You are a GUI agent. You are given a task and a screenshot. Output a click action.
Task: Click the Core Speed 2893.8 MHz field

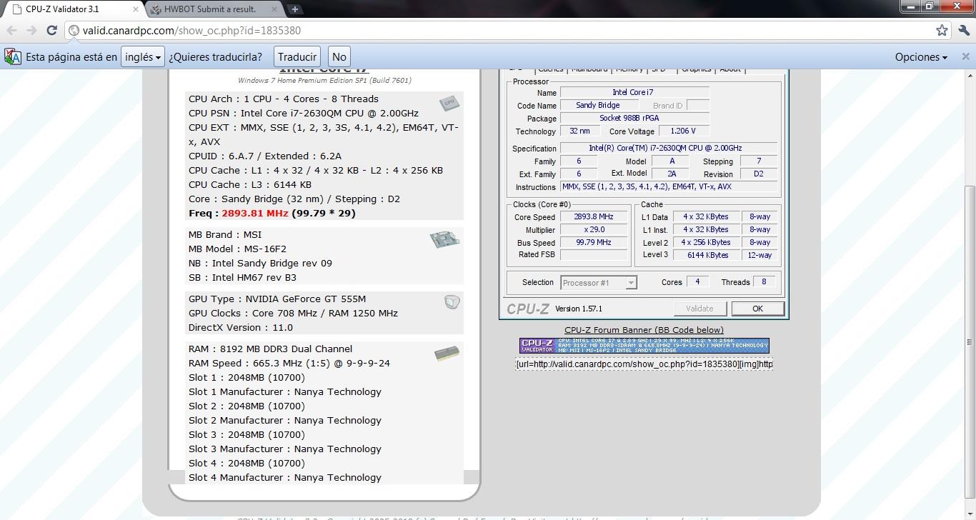pyautogui.click(x=594, y=217)
